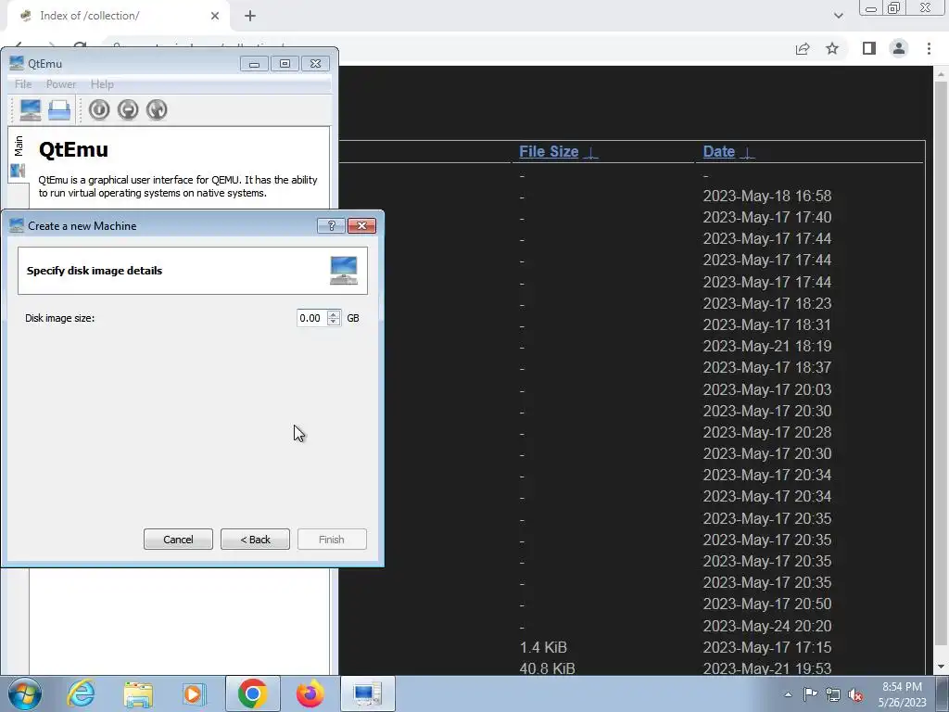Screen dimensions: 949x712
Task: Open the Power menu in QtEmu
Action: (61, 84)
